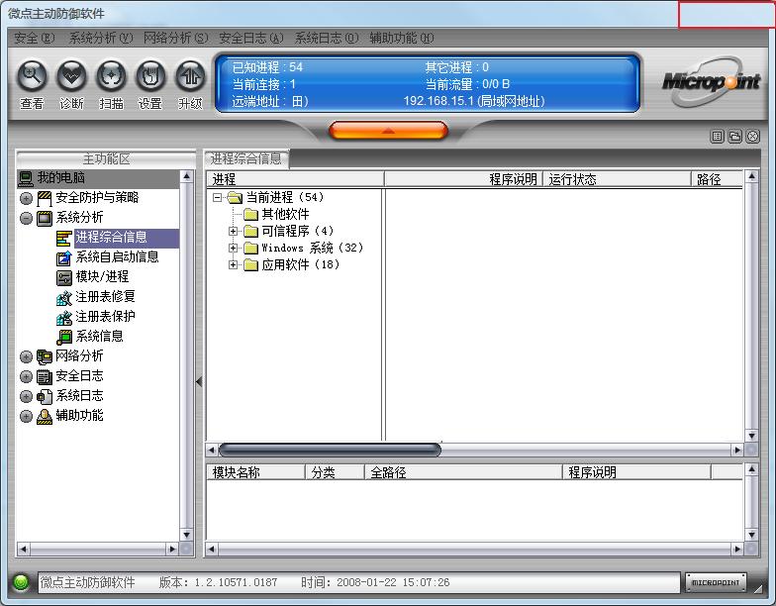Click the 升级 upgrade toolbar icon
This screenshot has width=776, height=606.
coord(190,77)
